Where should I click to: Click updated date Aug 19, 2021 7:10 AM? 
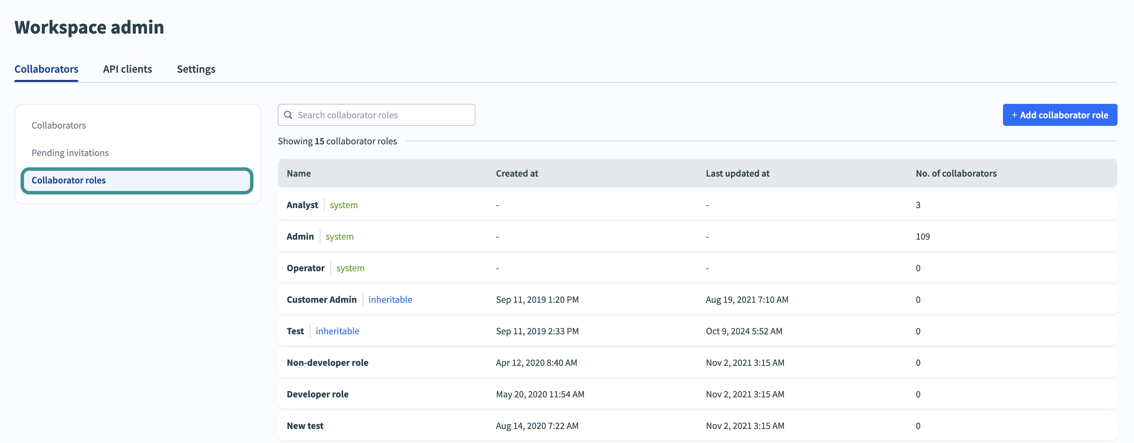click(x=747, y=300)
